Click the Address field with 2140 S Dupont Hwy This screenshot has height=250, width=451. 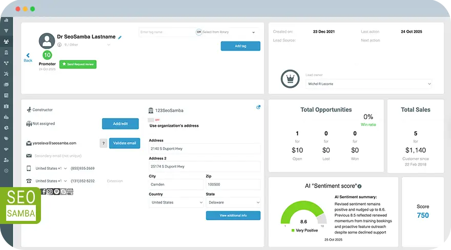(x=204, y=149)
